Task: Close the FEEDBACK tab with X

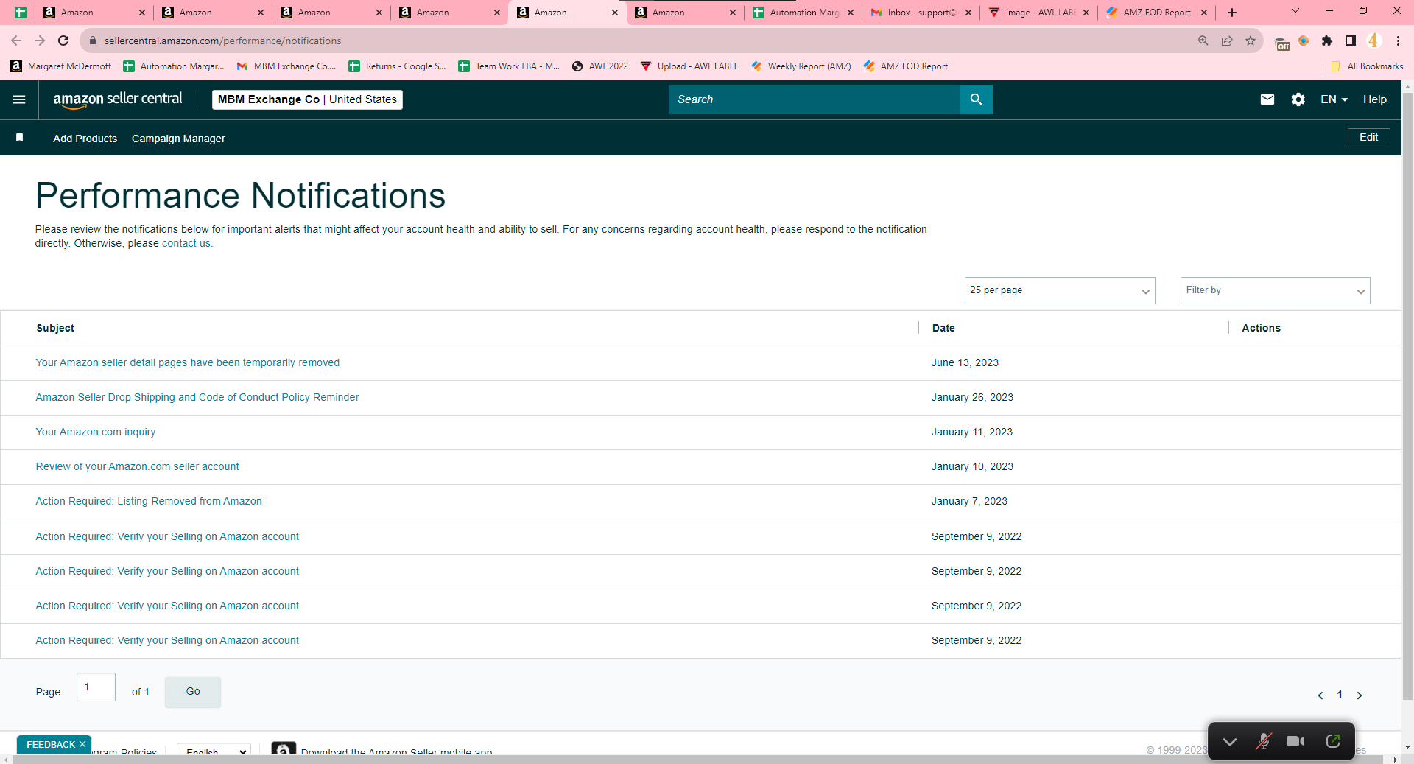Action: coord(82,744)
